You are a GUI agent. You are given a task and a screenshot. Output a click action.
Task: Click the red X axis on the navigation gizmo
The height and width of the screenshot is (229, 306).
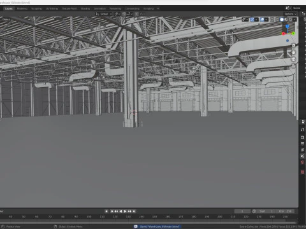(x=283, y=34)
